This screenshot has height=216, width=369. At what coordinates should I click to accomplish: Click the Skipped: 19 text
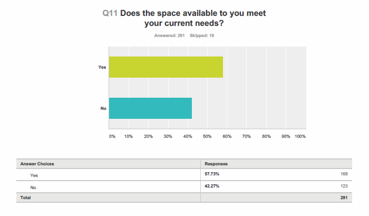[202, 35]
